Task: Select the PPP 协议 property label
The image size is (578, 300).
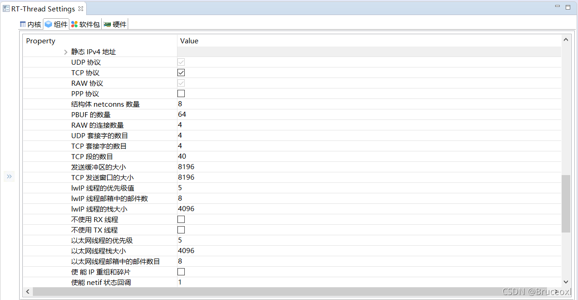Action: [85, 94]
